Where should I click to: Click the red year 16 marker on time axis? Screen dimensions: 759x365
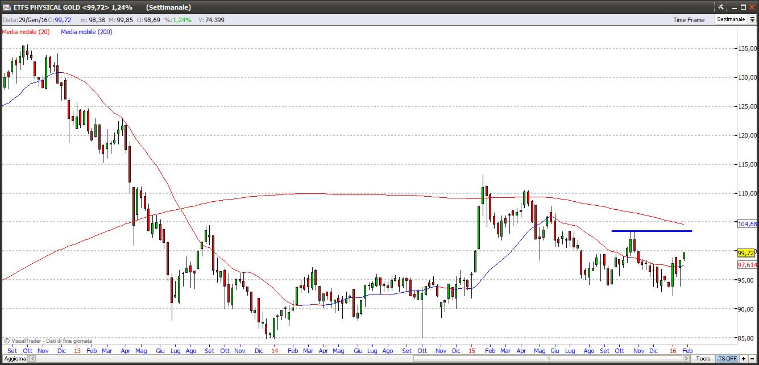(673, 351)
